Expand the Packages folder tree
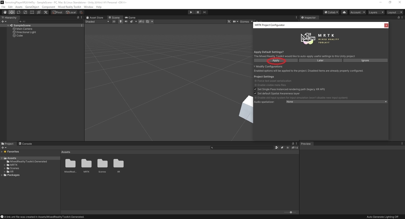405x219 pixels. [2, 175]
